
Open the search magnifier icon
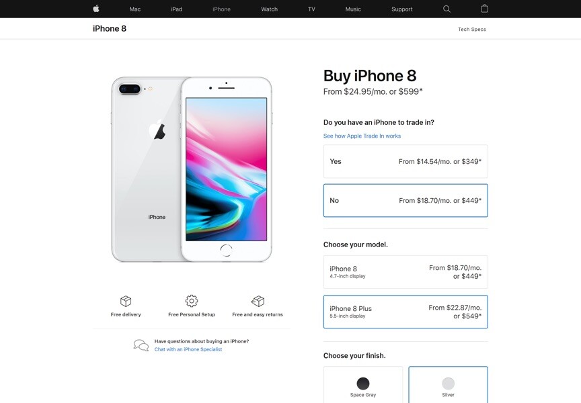pyautogui.click(x=447, y=9)
